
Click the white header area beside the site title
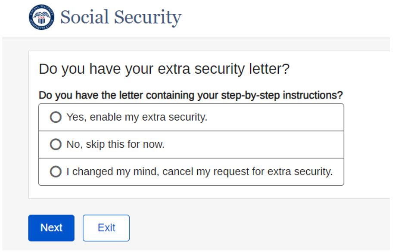(280, 18)
